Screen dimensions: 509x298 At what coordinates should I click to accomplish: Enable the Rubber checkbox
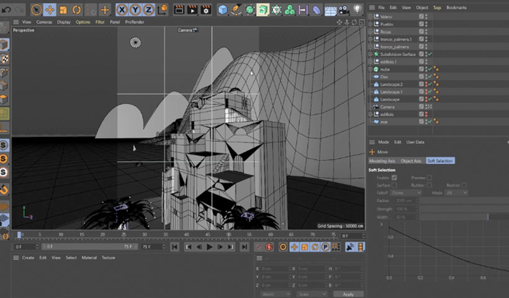click(x=430, y=185)
